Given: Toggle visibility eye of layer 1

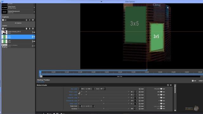Looking at the screenshot, I should (34, 32).
